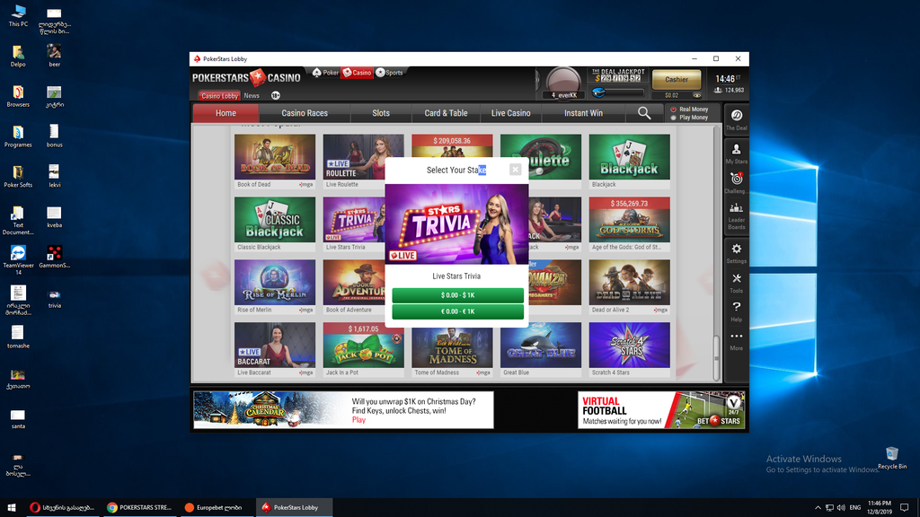Select the GammonS desktop icon
Image resolution: width=920 pixels, height=517 pixels.
coord(55,257)
